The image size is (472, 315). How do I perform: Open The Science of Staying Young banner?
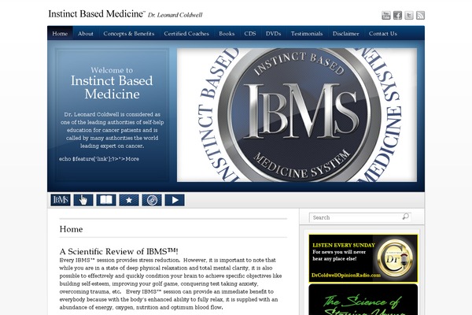363,299
